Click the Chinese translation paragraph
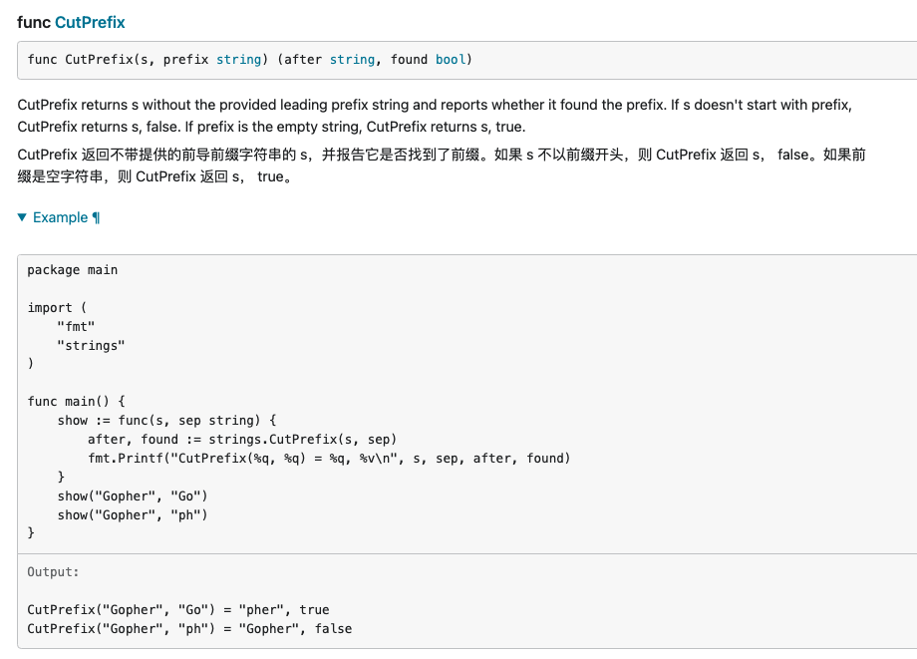This screenshot has width=917, height=659. pos(439,165)
